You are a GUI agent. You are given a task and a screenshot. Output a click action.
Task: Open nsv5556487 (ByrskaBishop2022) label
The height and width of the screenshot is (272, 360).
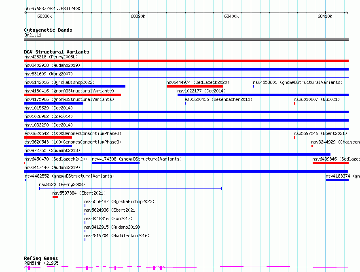pos(119,201)
